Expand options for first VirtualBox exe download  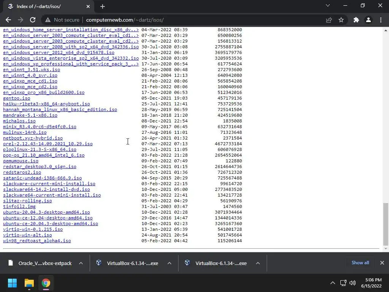click(x=169, y=263)
